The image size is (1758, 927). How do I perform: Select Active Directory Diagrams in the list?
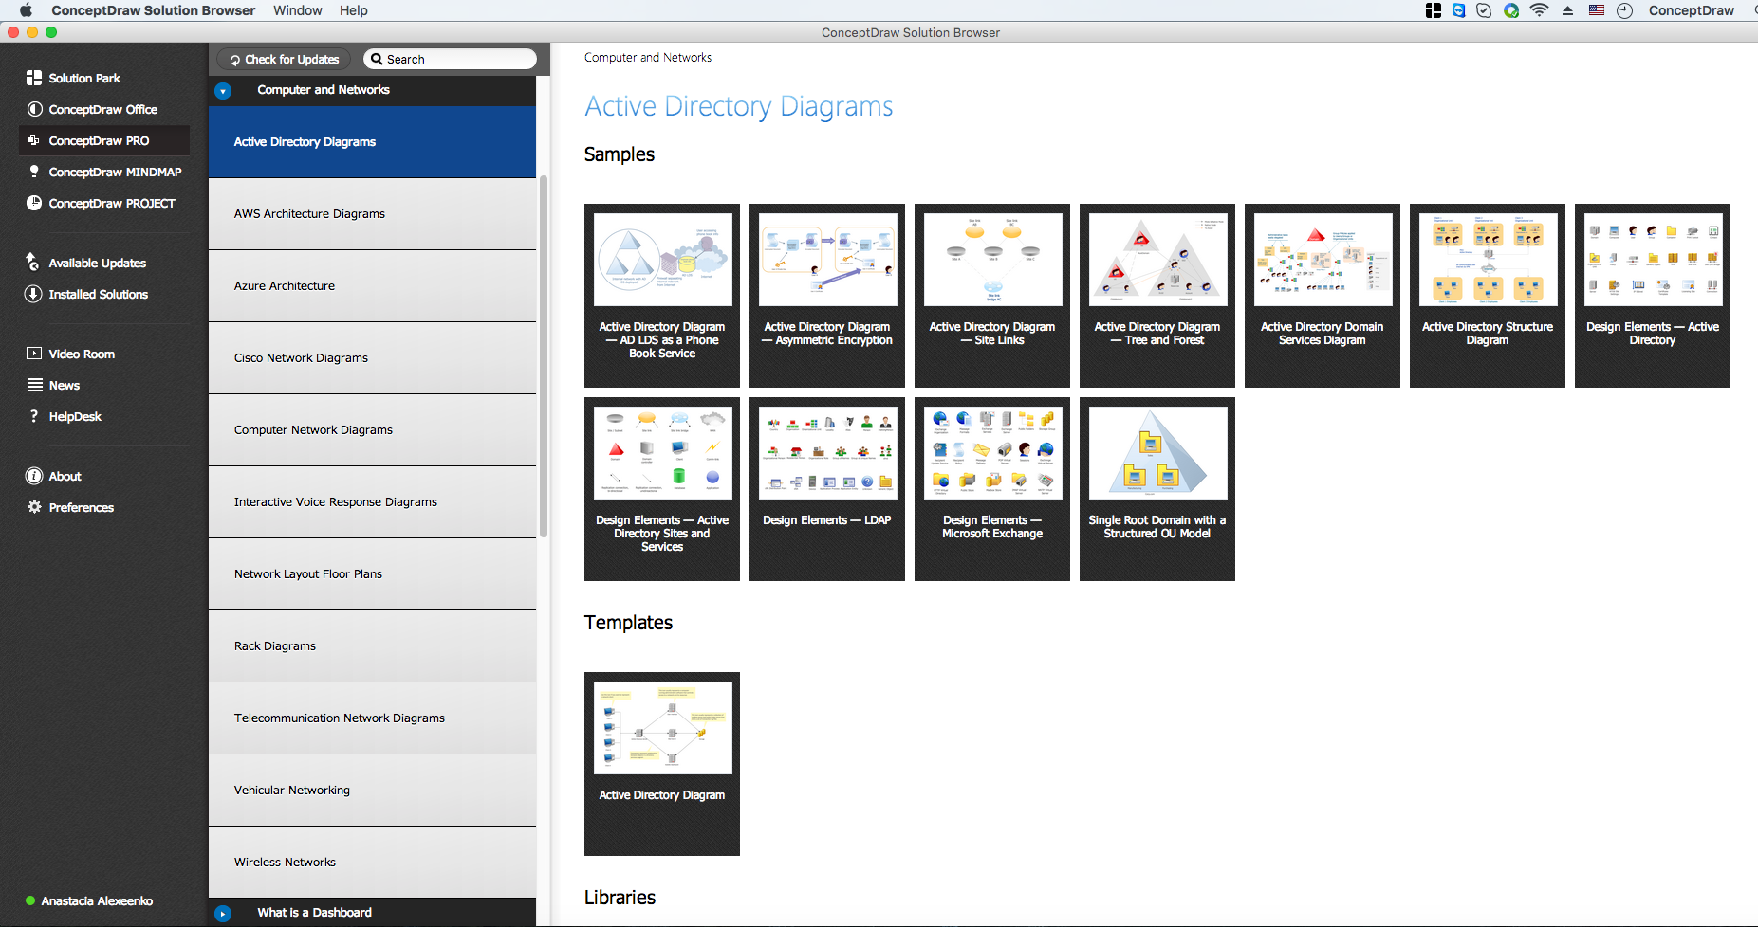(372, 141)
